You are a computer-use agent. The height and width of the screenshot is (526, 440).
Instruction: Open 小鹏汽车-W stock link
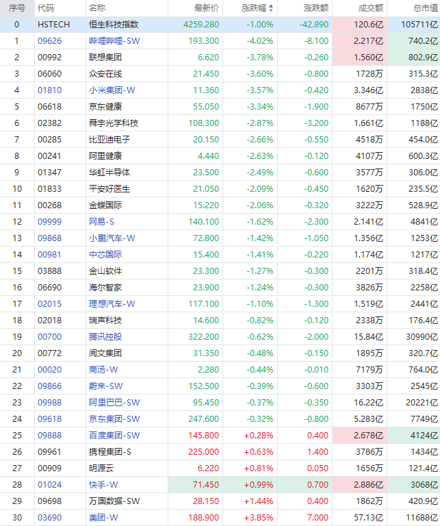point(112,238)
